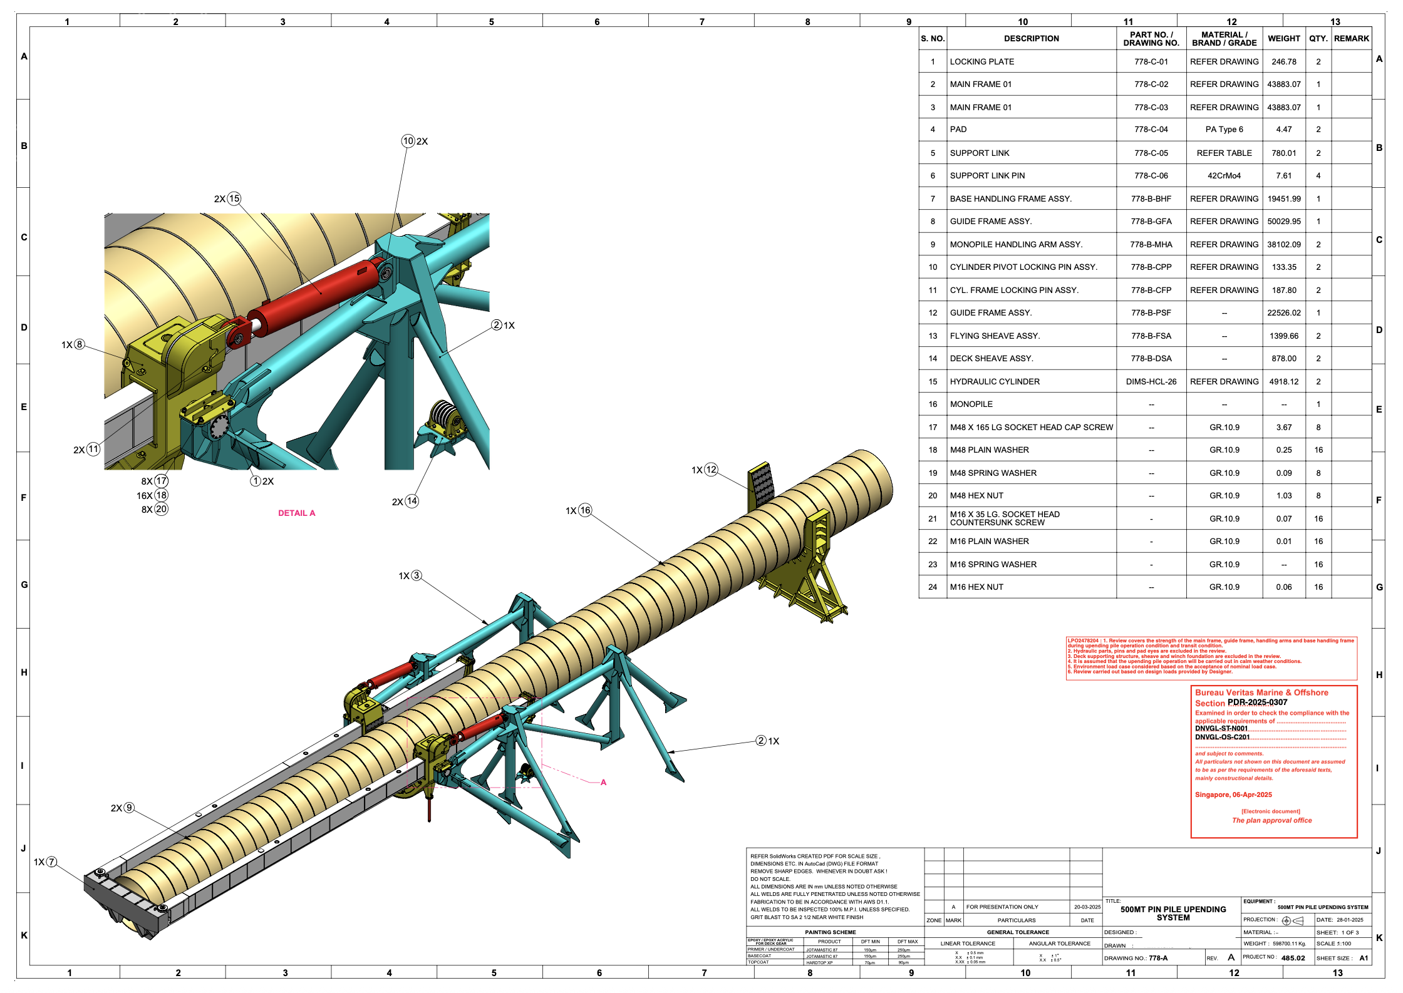
Task: Select balloon 11 in Detail A view
Action: click(93, 449)
